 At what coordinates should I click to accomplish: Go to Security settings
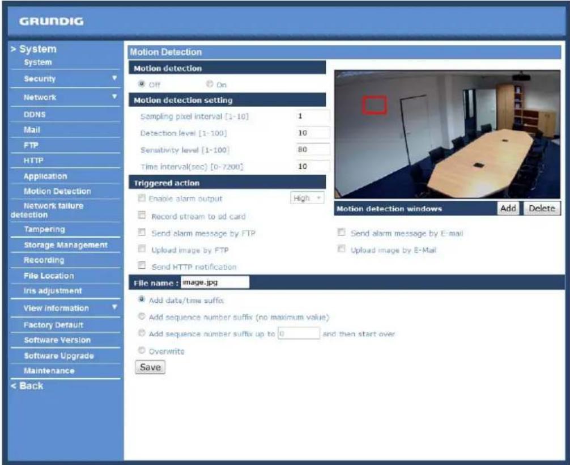[x=40, y=79]
